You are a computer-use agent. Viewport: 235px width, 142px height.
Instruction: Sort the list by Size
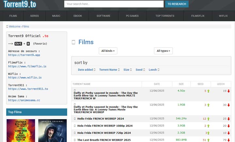[128, 70]
